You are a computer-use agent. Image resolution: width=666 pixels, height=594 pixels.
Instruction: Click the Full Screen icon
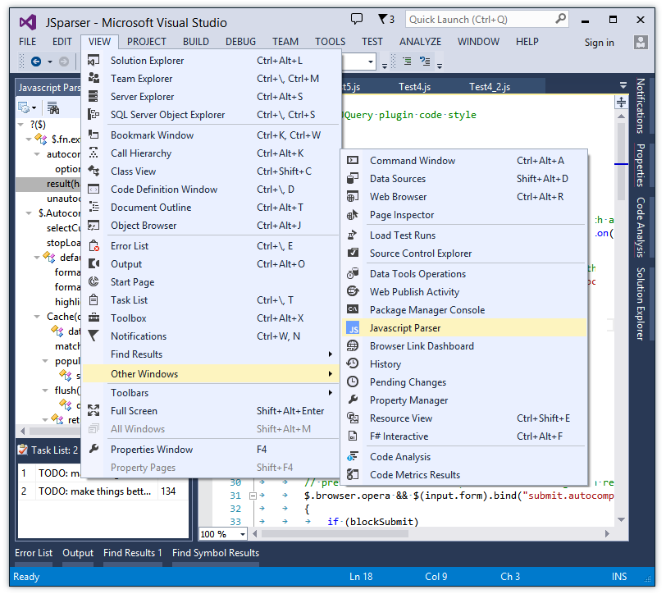tap(94, 410)
